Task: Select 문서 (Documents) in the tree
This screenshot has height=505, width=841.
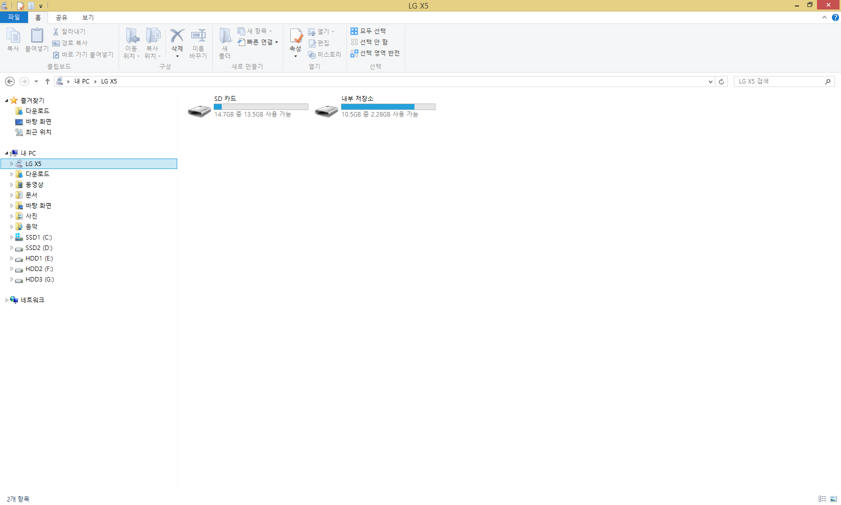Action: [32, 195]
